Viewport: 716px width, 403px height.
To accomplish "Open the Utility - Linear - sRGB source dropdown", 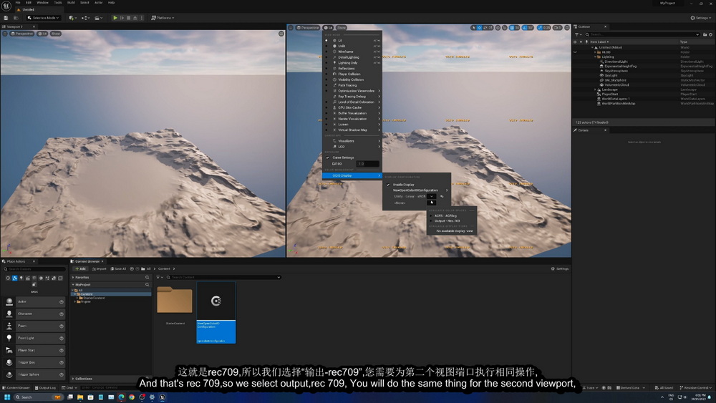I will 432,196.
